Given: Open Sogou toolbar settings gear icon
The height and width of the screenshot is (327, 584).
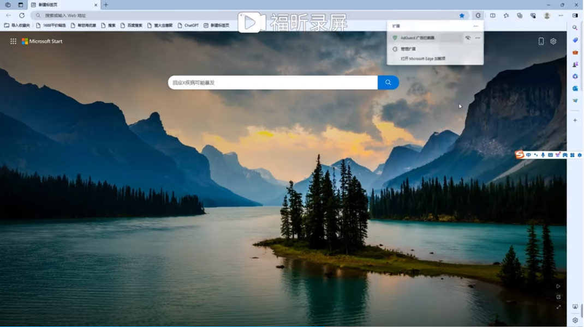Looking at the screenshot, I should pyautogui.click(x=580, y=155).
